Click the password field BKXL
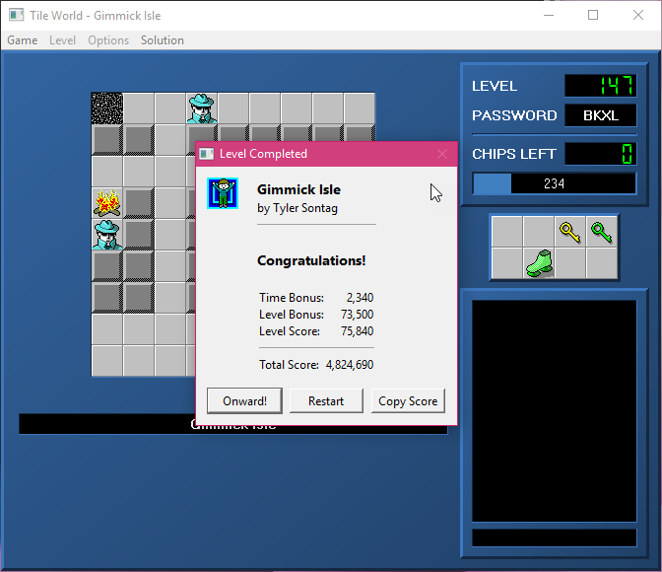 pyautogui.click(x=600, y=115)
